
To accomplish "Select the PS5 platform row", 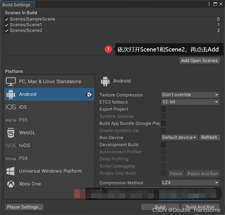I will pos(49,120).
